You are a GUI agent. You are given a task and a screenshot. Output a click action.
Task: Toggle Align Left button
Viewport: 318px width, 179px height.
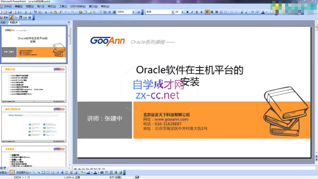207,12
